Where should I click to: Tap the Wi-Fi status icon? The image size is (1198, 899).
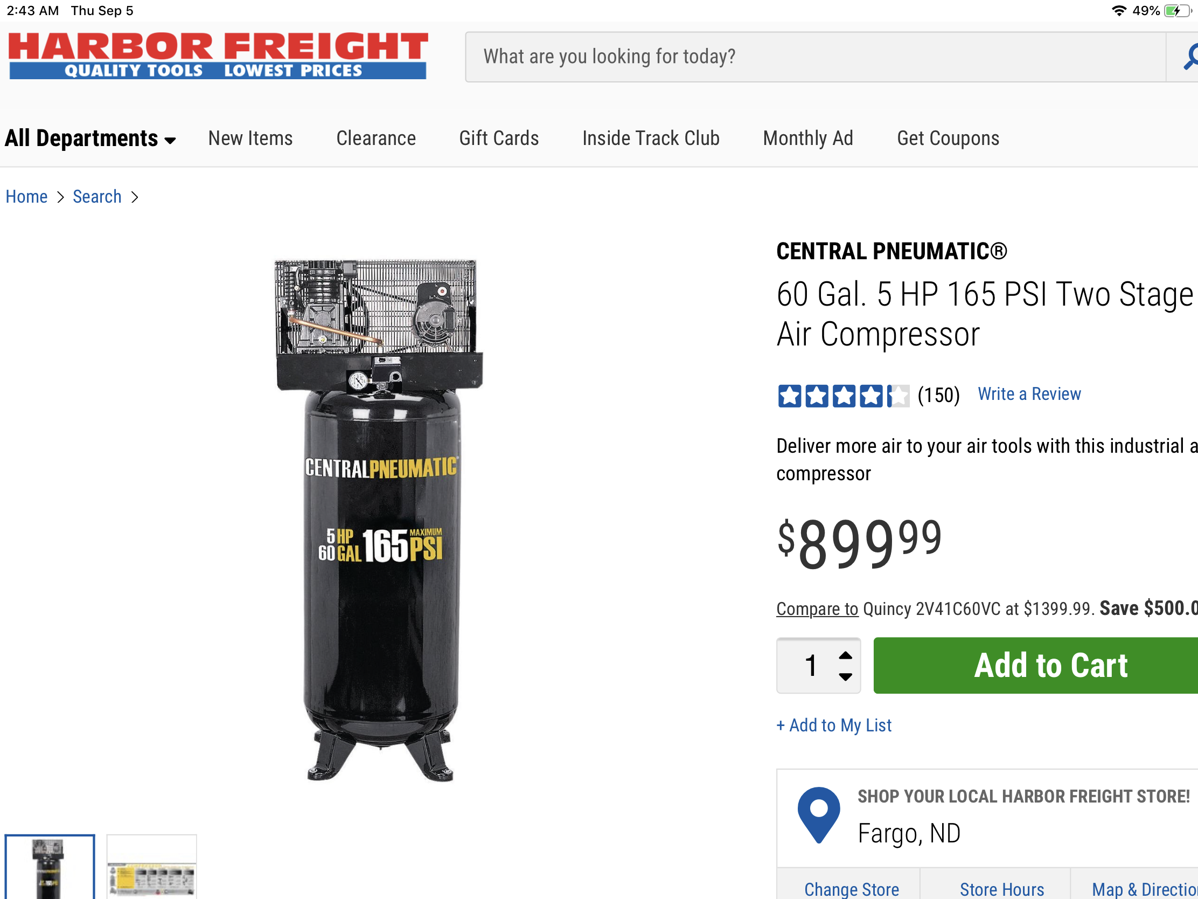coord(1118,11)
